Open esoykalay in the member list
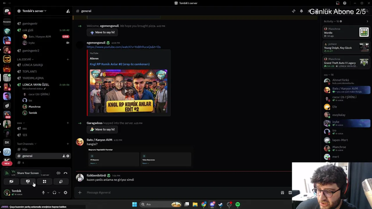The width and height of the screenshot is (372, 209). click(346, 115)
